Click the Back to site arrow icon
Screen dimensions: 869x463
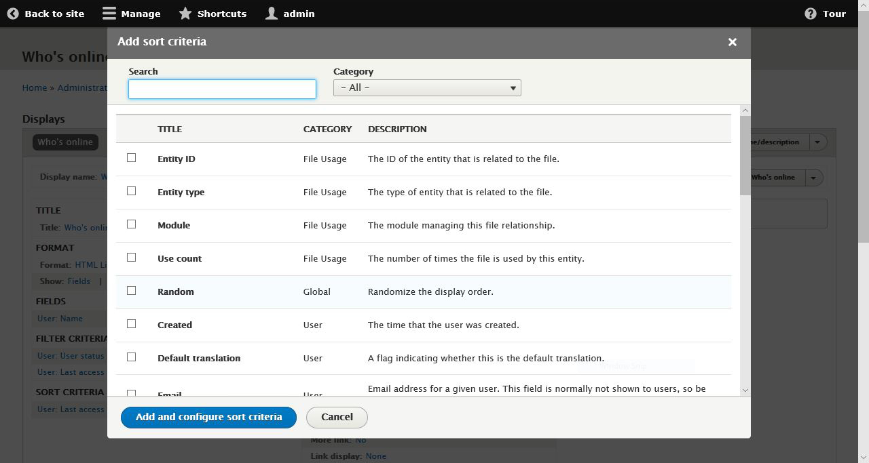point(13,13)
